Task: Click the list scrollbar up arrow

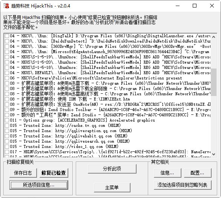Action: pos(213,37)
